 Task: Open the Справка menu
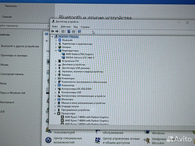85,27
